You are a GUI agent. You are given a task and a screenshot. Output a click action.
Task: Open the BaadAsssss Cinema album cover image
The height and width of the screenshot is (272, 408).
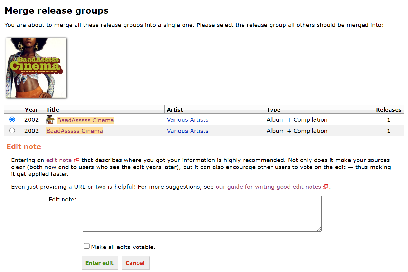click(36, 68)
